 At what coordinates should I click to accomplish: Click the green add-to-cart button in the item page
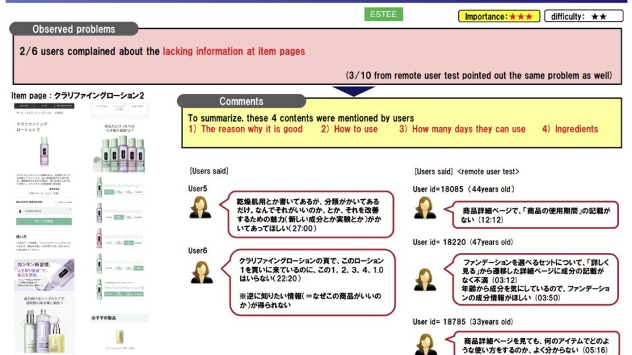tap(44, 222)
